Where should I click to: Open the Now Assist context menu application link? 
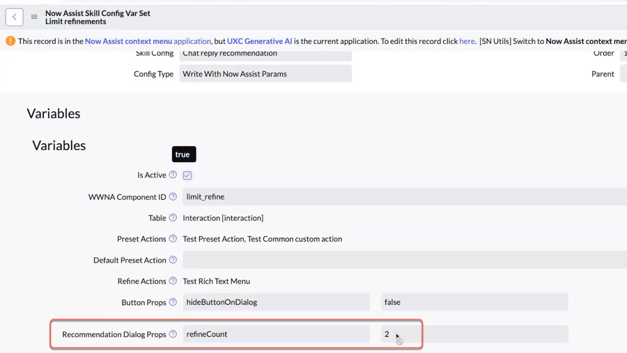(x=148, y=41)
